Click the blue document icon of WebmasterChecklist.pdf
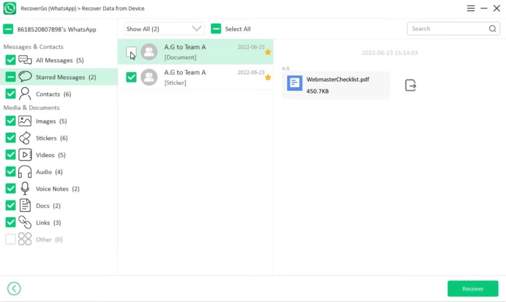Image resolution: width=506 pixels, height=302 pixels. pyautogui.click(x=295, y=83)
